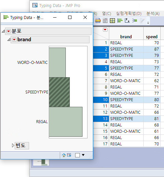Open the 열(C) menu
Screen dimensions: 164x177
107,14
